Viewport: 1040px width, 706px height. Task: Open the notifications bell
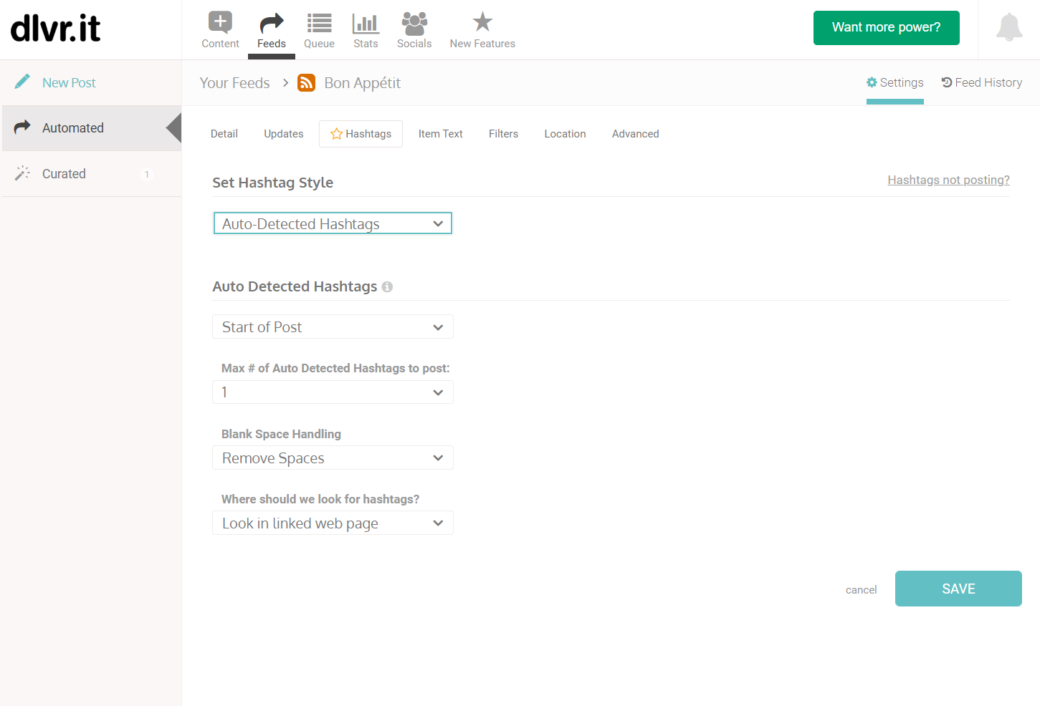tap(1009, 27)
